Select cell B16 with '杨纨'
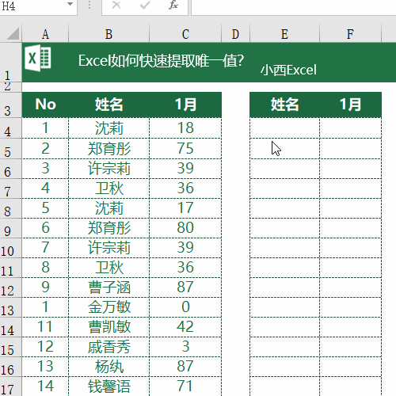396x396 pixels. pyautogui.click(x=109, y=367)
